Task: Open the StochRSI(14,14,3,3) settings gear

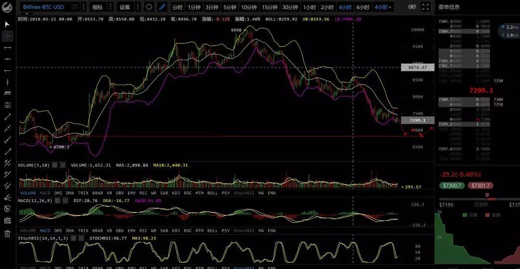Action: (73, 238)
